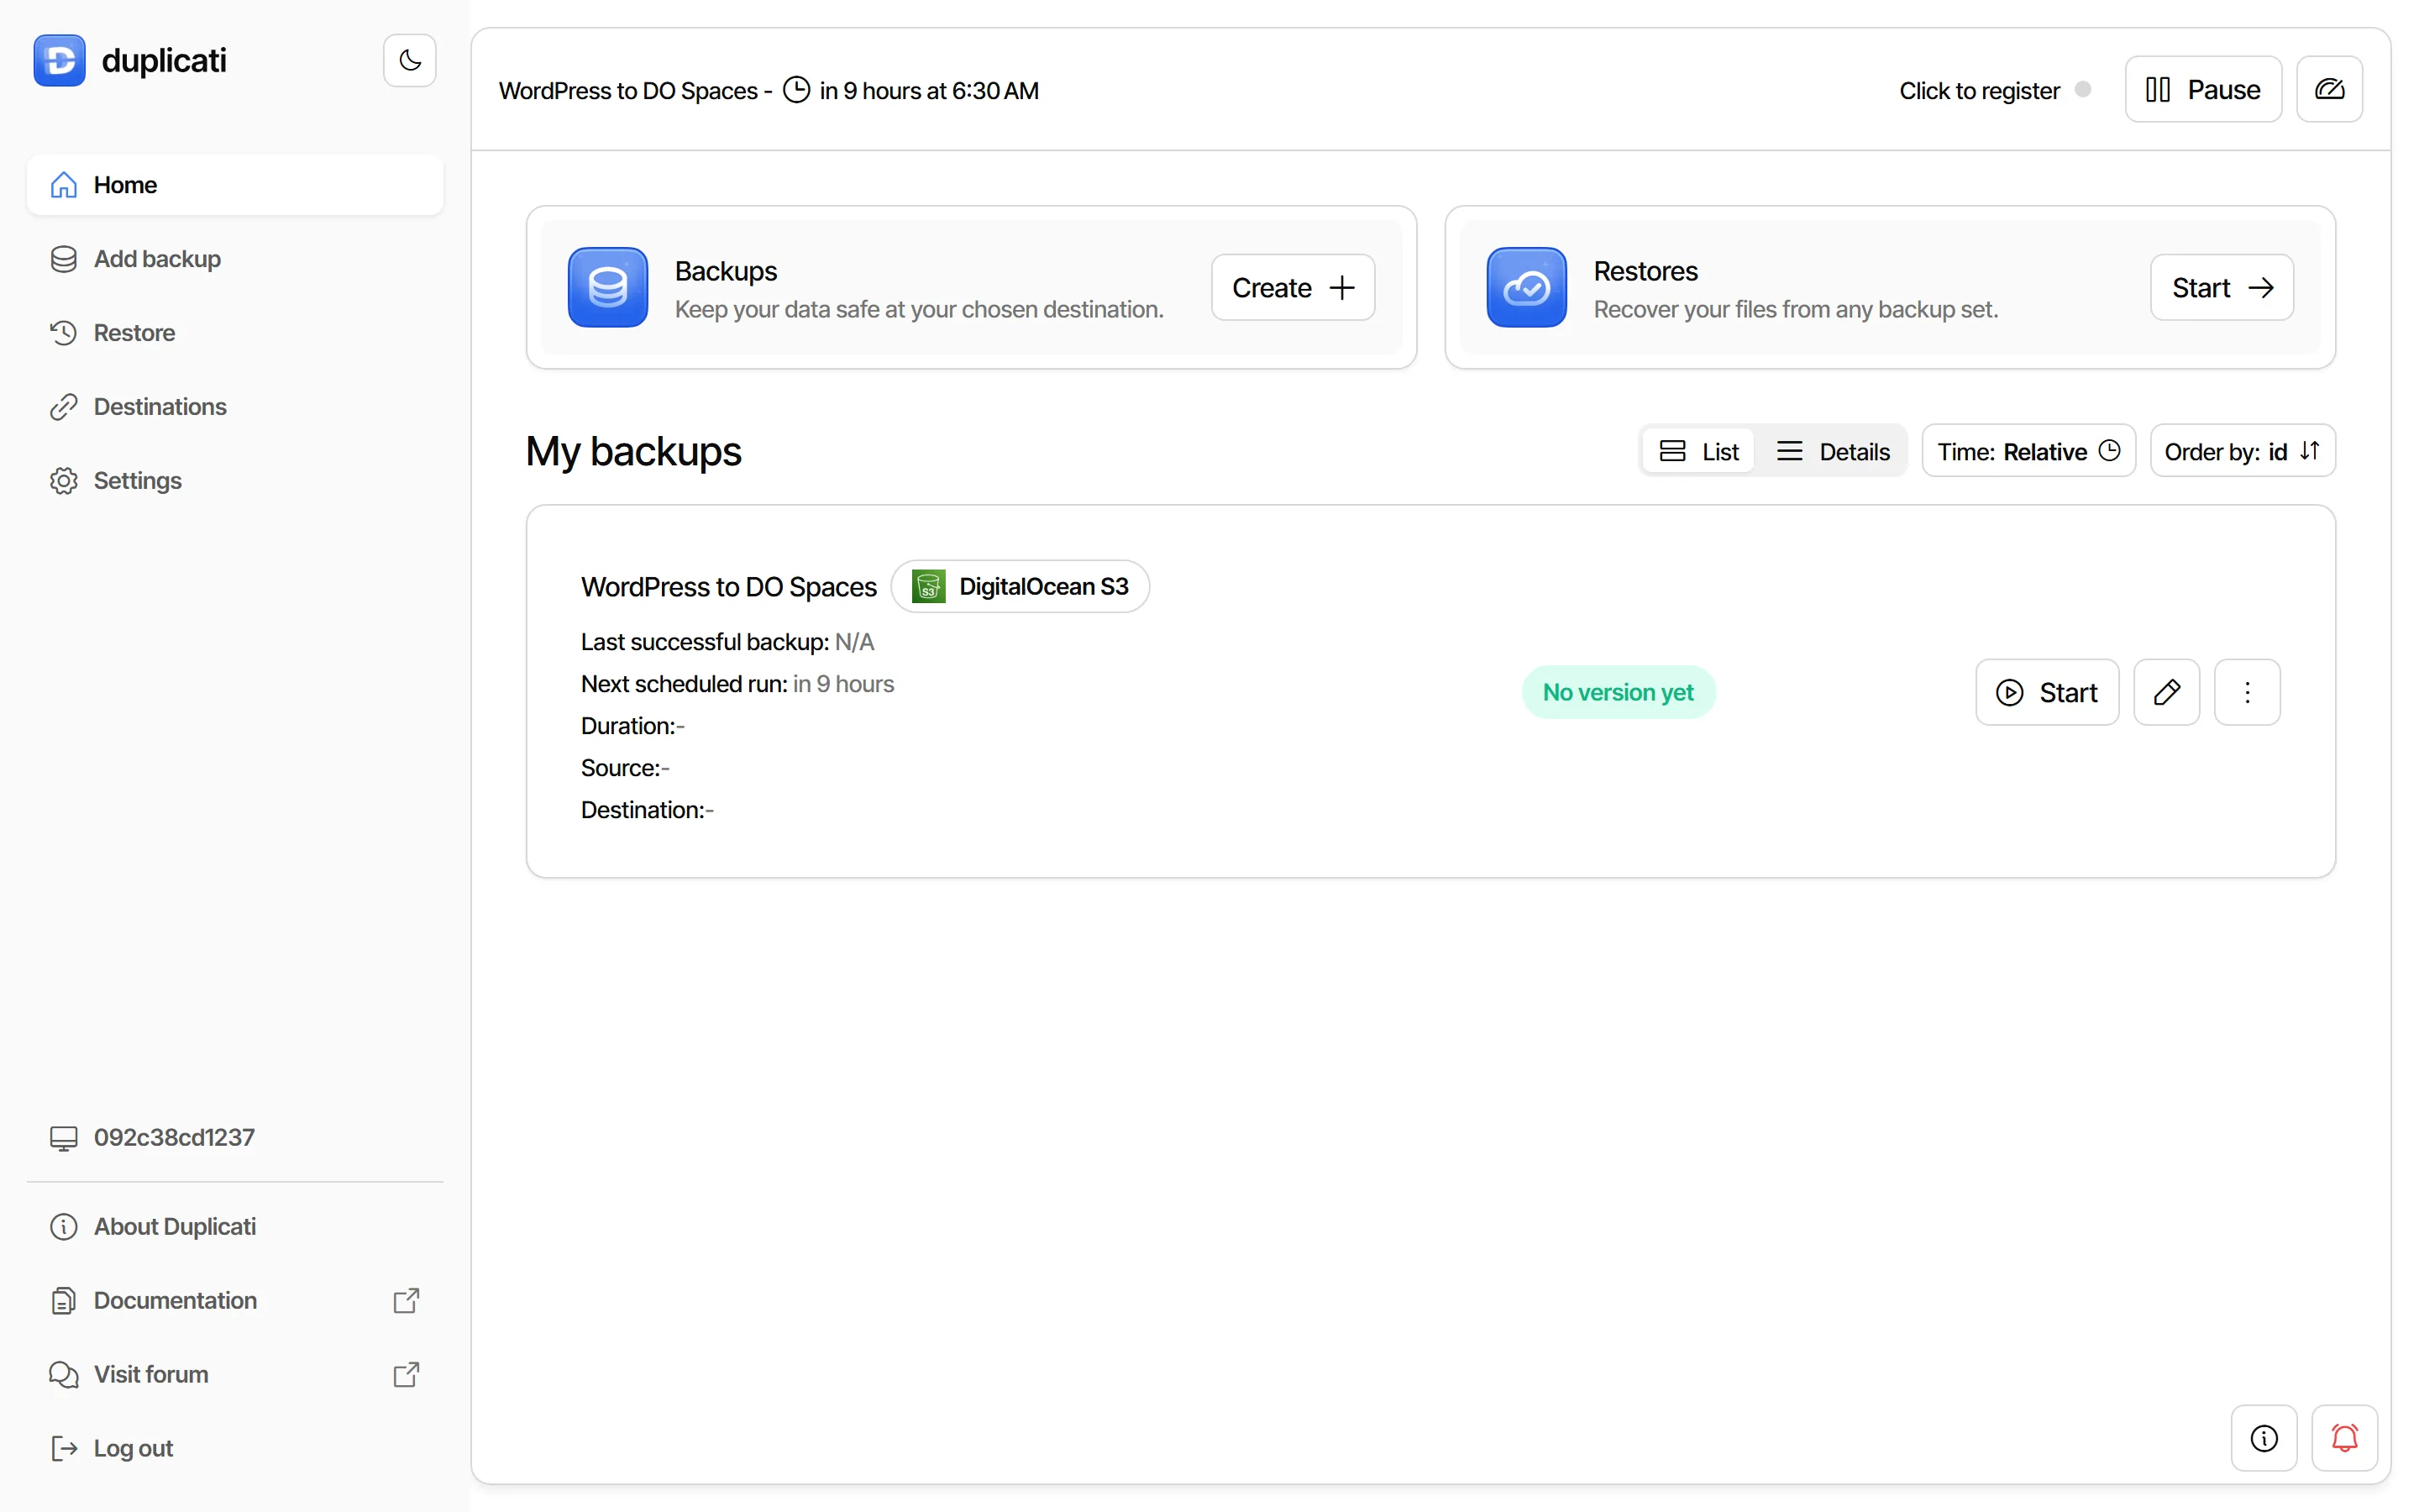Click Create button in Backups card
The image size is (2419, 1512).
click(1293, 288)
